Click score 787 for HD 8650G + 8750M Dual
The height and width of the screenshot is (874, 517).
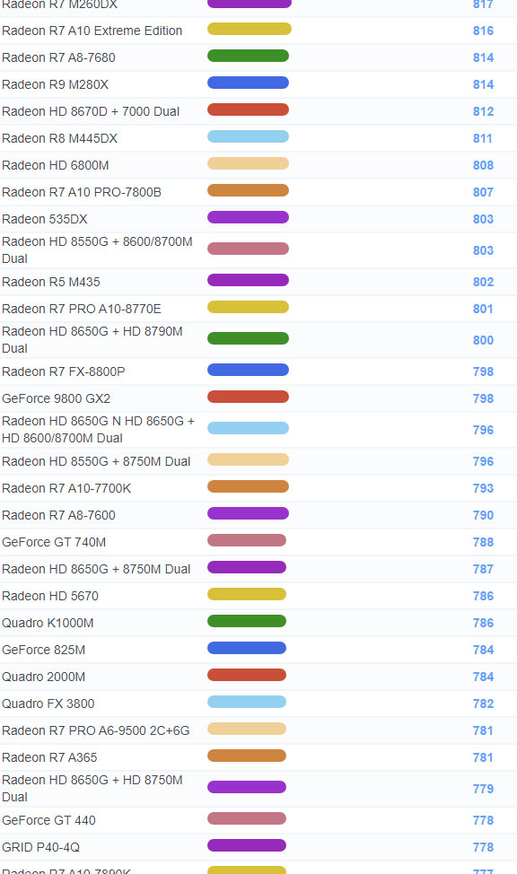pos(483,569)
